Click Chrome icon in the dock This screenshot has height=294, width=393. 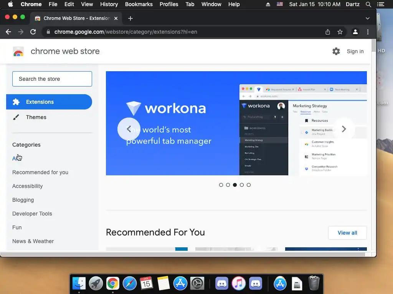(x=112, y=283)
